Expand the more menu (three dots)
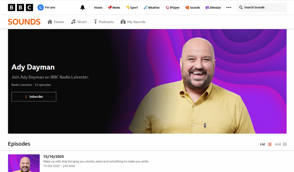The image size is (294, 172). click(x=229, y=8)
